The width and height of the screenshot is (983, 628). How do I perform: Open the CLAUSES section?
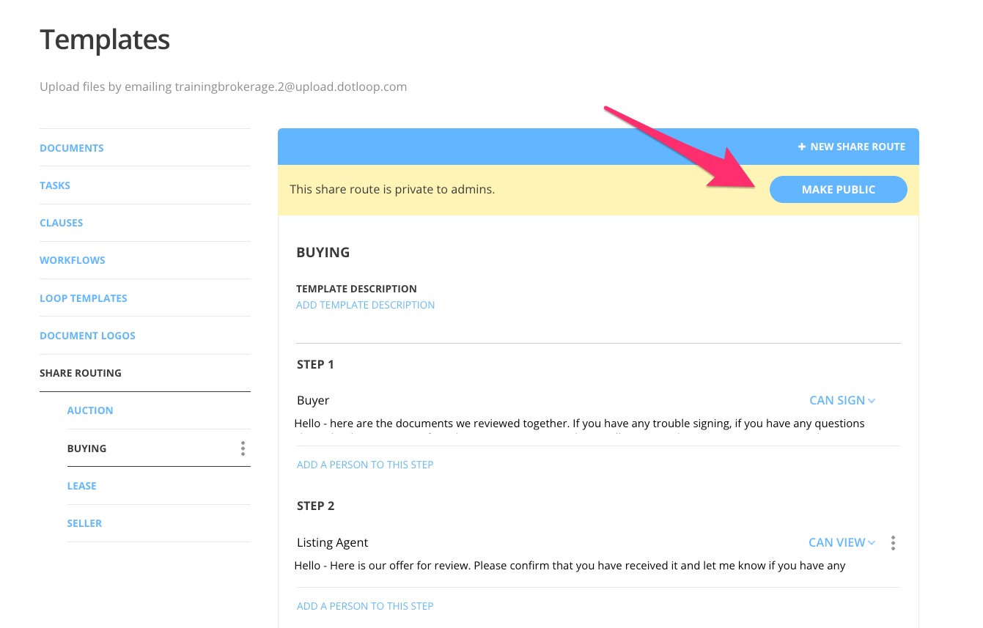click(61, 222)
